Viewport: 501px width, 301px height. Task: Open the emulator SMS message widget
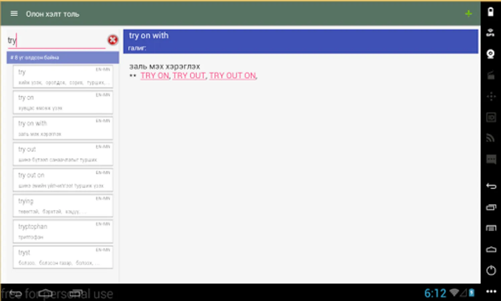(x=491, y=159)
